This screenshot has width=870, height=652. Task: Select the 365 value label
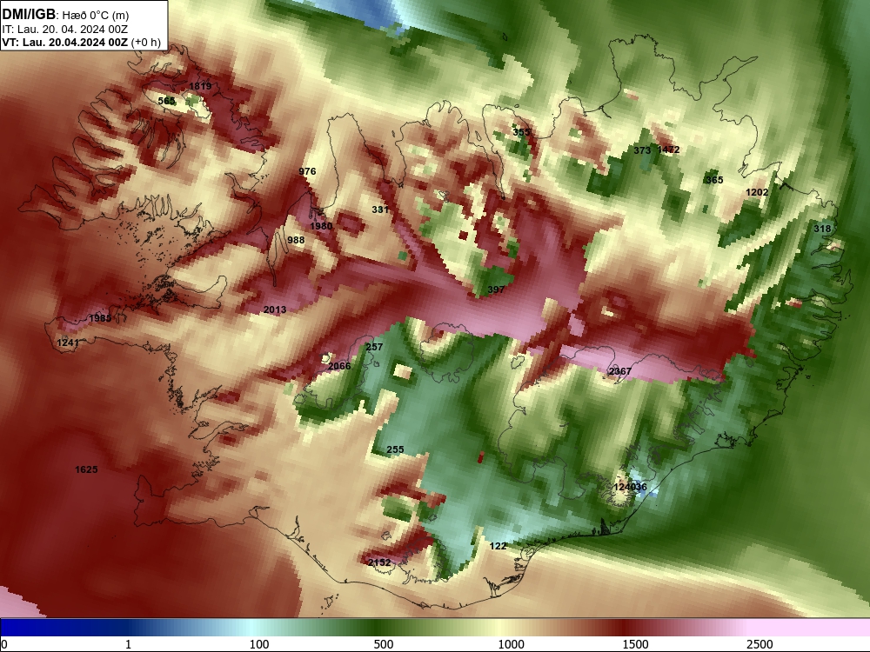[714, 180]
